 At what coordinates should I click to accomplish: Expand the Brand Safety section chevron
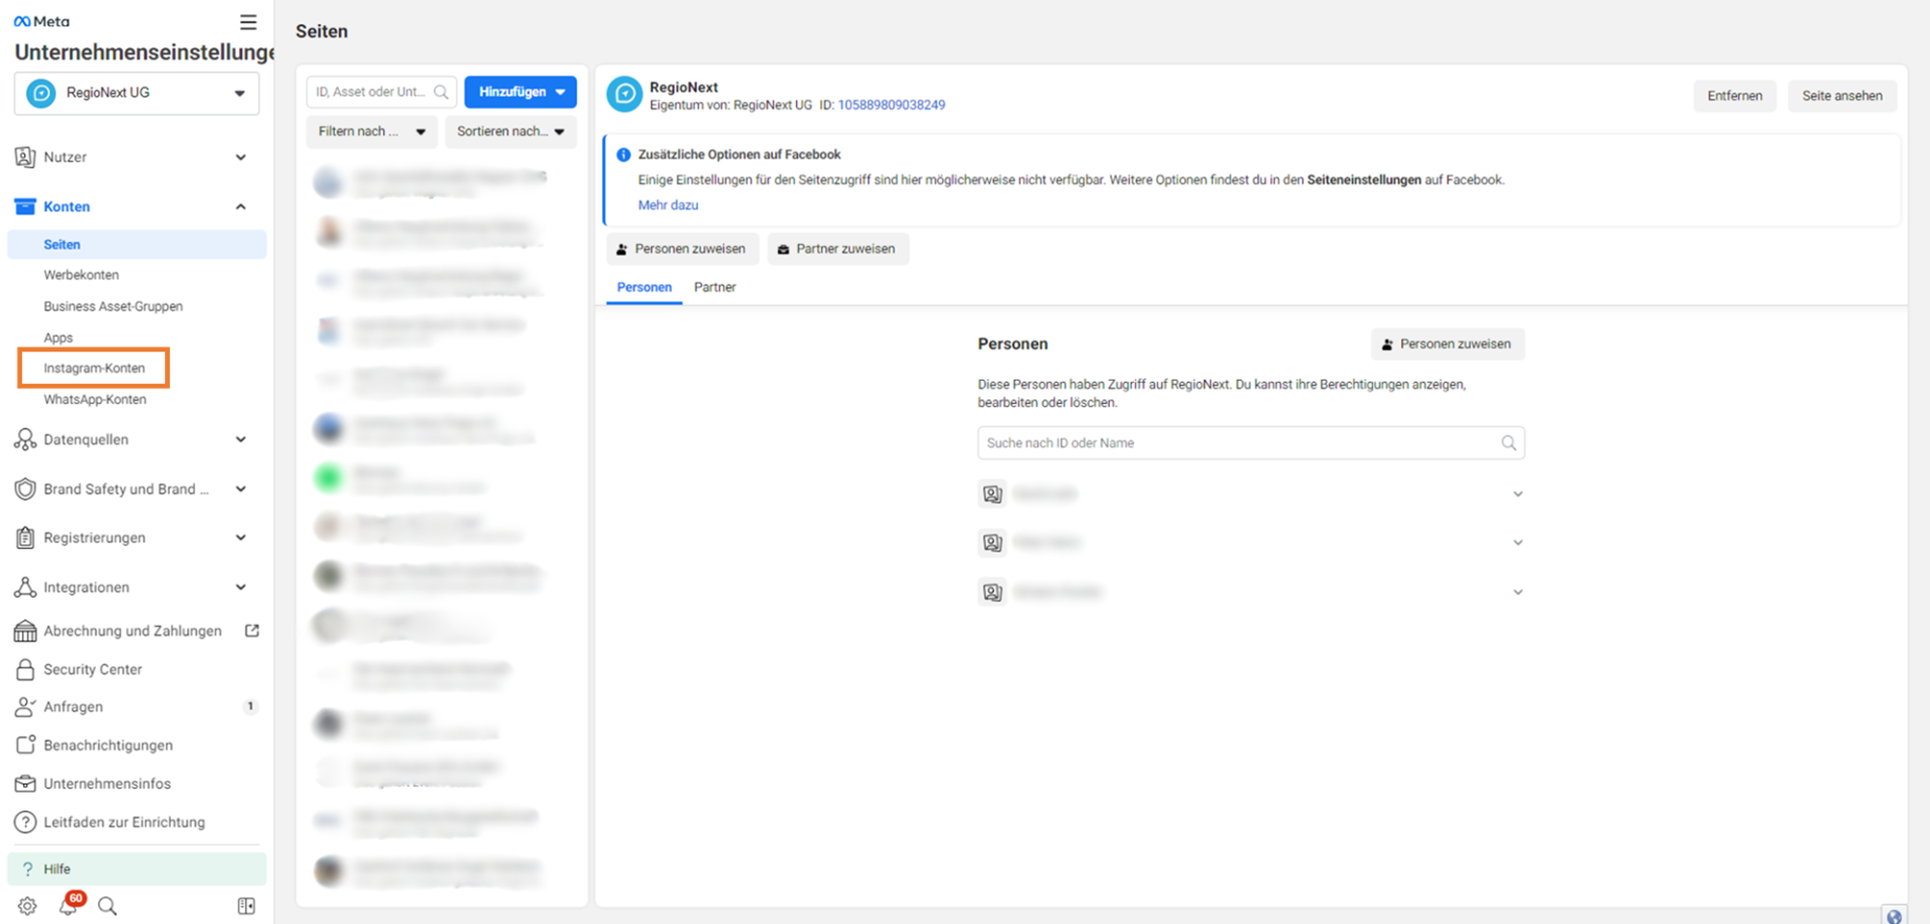point(240,489)
